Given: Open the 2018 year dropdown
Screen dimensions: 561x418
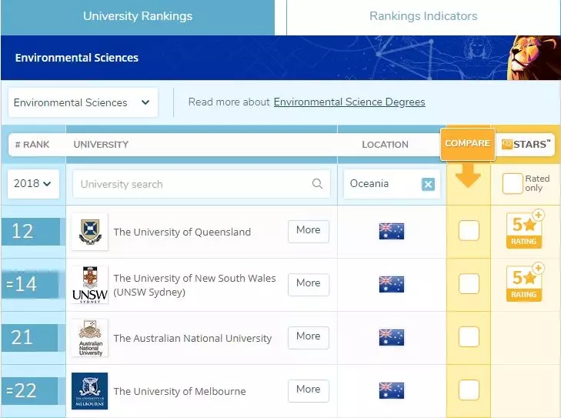Looking at the screenshot, I should click(33, 184).
